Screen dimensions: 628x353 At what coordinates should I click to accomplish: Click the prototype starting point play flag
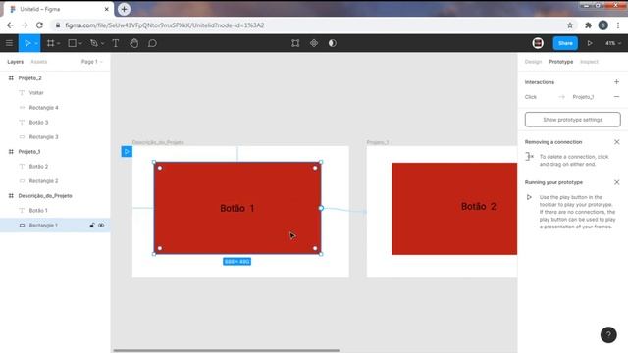coord(127,152)
